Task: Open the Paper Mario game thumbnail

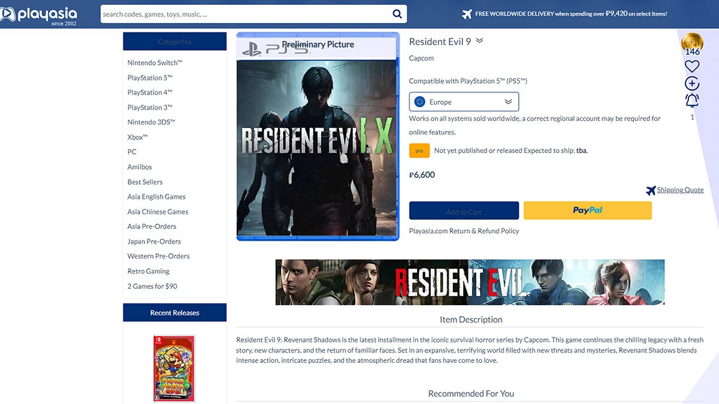Action: [x=174, y=368]
